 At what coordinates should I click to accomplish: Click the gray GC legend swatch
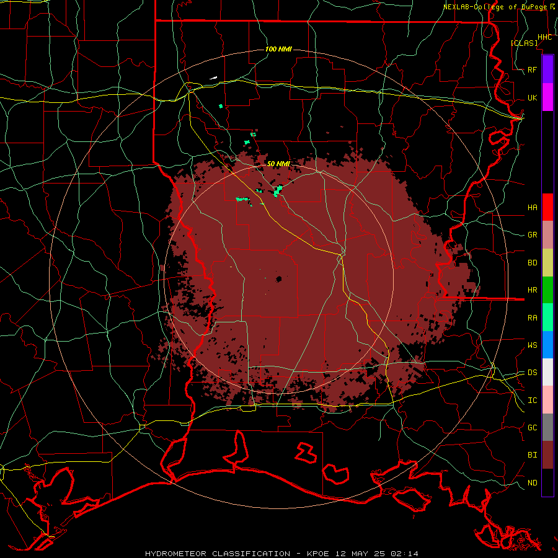pyautogui.click(x=547, y=427)
